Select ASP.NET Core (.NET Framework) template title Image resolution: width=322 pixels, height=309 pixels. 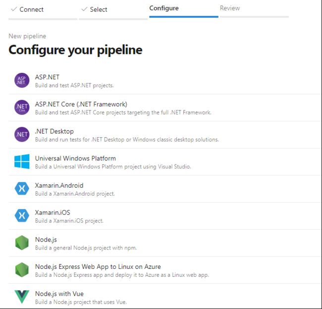(81, 104)
